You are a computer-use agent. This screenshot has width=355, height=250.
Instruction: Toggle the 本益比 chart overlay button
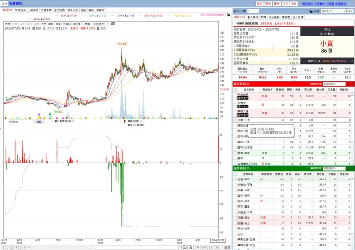(x=67, y=24)
